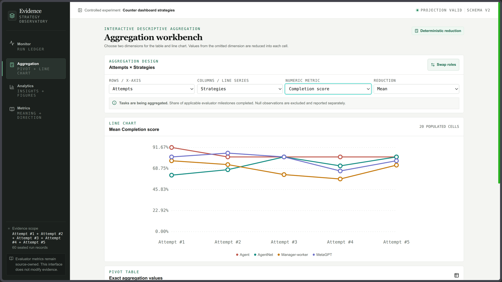Click the Evidence stacked-layers logo icon

click(12, 16)
